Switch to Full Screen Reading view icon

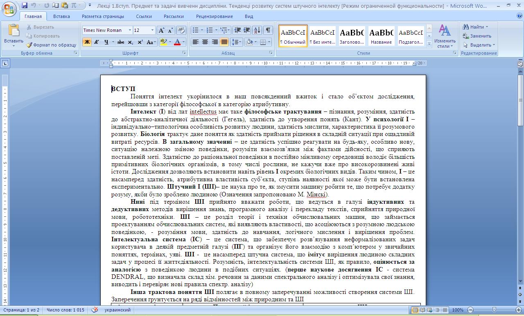click(423, 310)
